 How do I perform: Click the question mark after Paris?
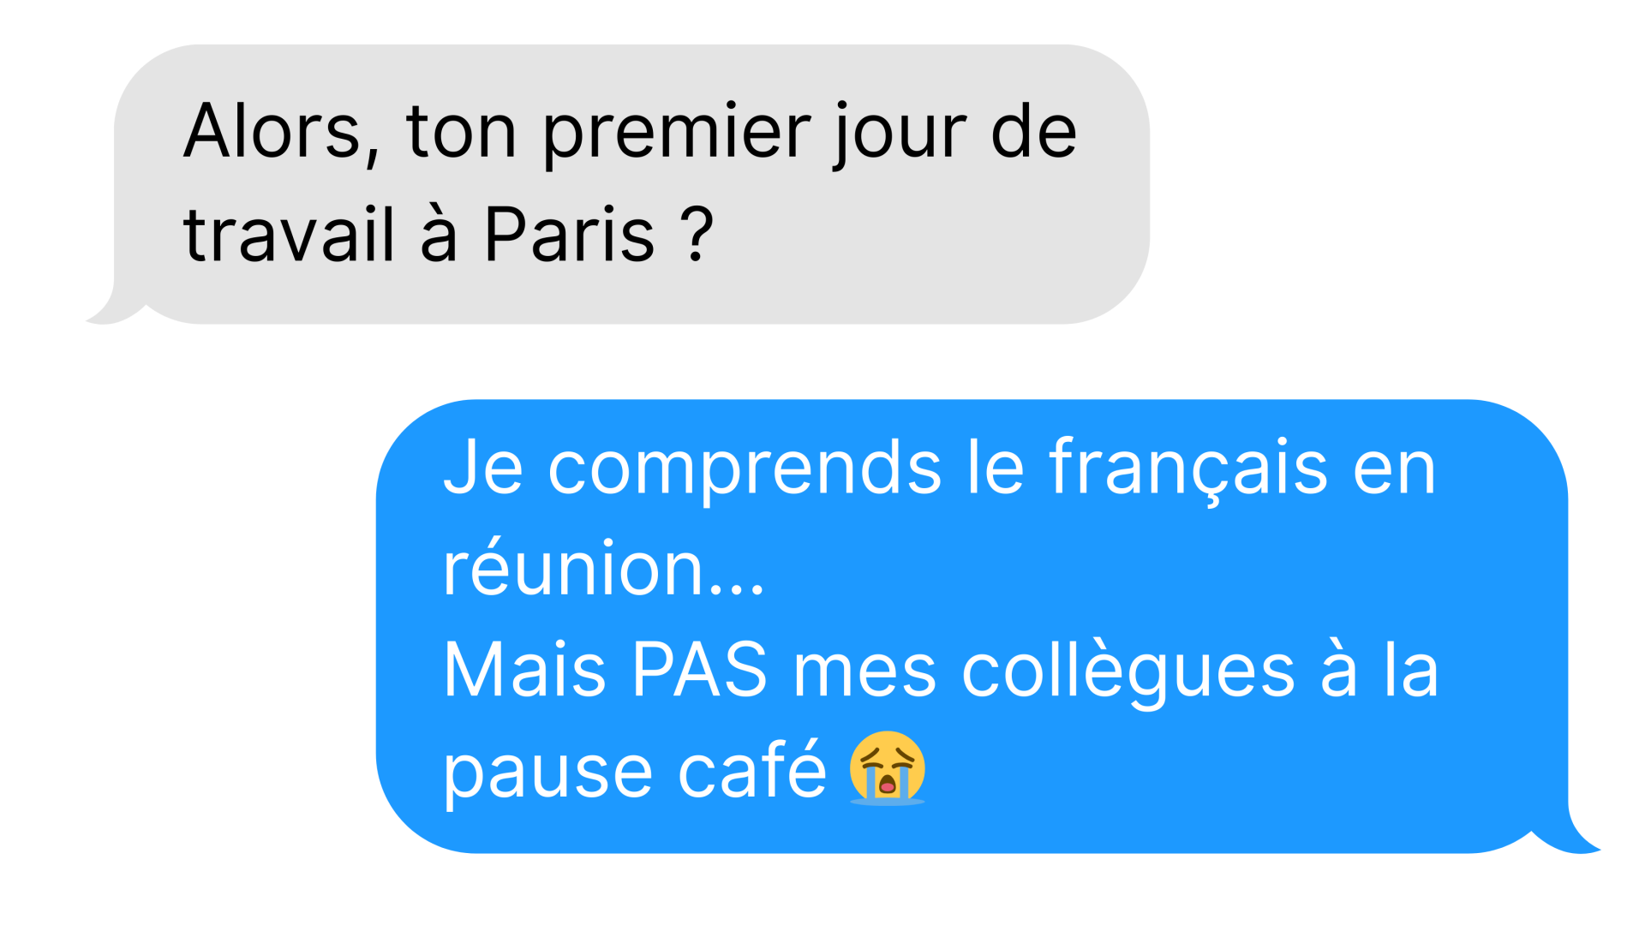[x=697, y=234]
